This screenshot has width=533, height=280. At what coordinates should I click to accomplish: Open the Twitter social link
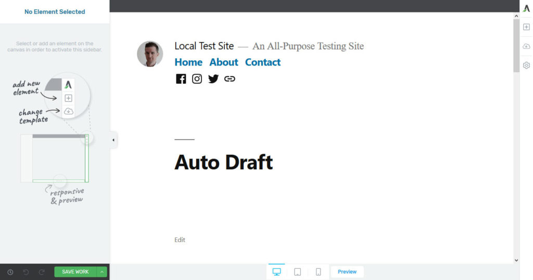(x=213, y=79)
